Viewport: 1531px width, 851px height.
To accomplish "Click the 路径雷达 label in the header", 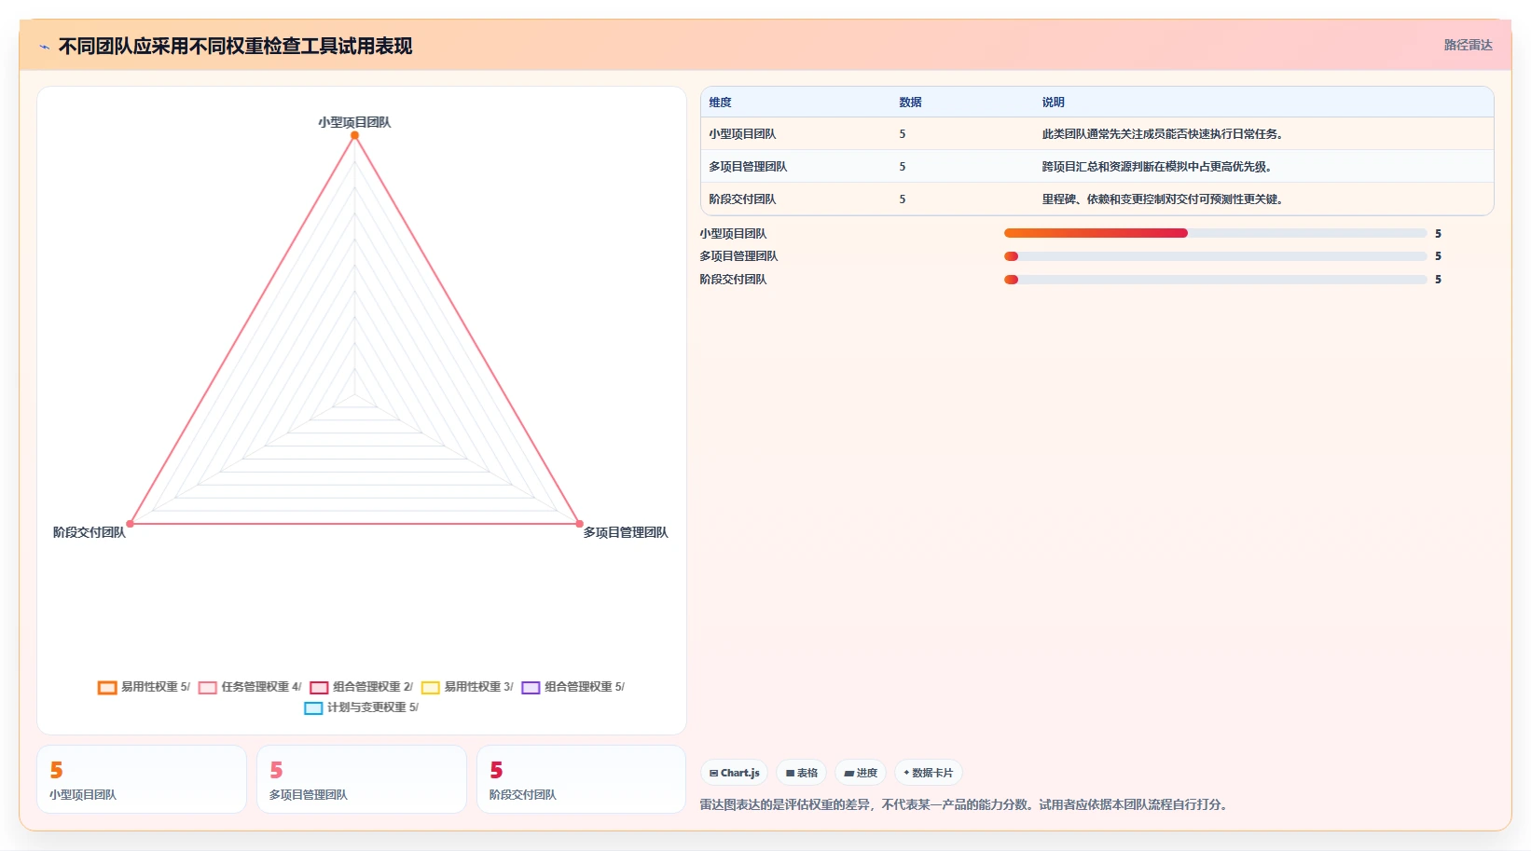I will pyautogui.click(x=1469, y=45).
